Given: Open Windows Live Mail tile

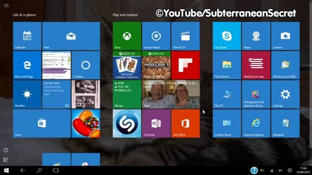Looking at the screenshot, I should click(x=285, y=65).
